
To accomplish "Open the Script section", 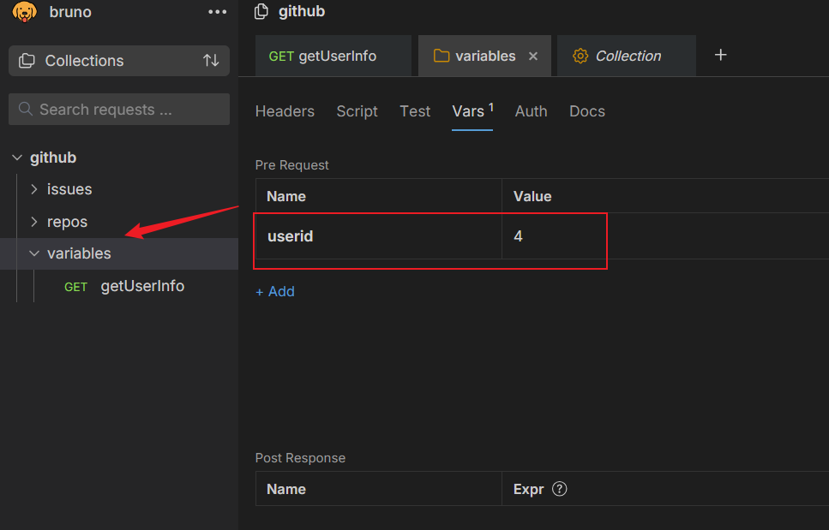I will point(357,111).
